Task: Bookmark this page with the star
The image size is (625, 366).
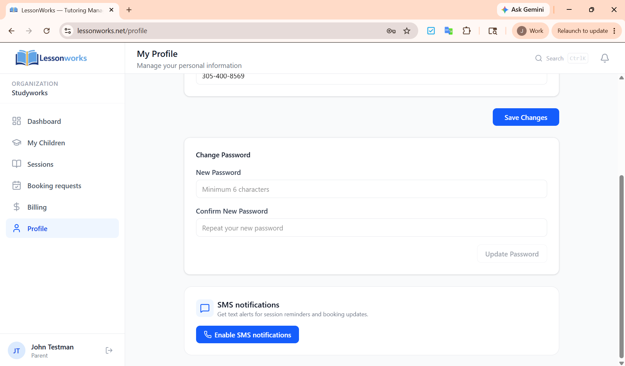Action: tap(407, 31)
